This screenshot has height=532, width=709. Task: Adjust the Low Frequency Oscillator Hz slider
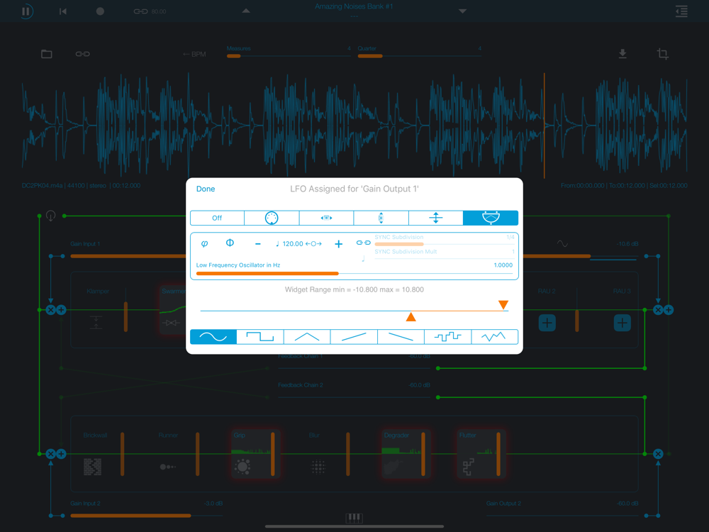tap(354, 273)
